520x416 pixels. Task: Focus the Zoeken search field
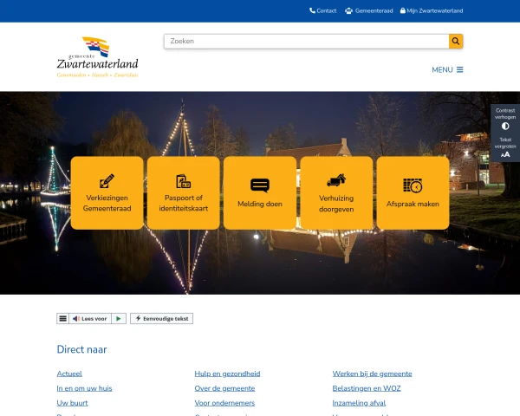[x=306, y=42]
